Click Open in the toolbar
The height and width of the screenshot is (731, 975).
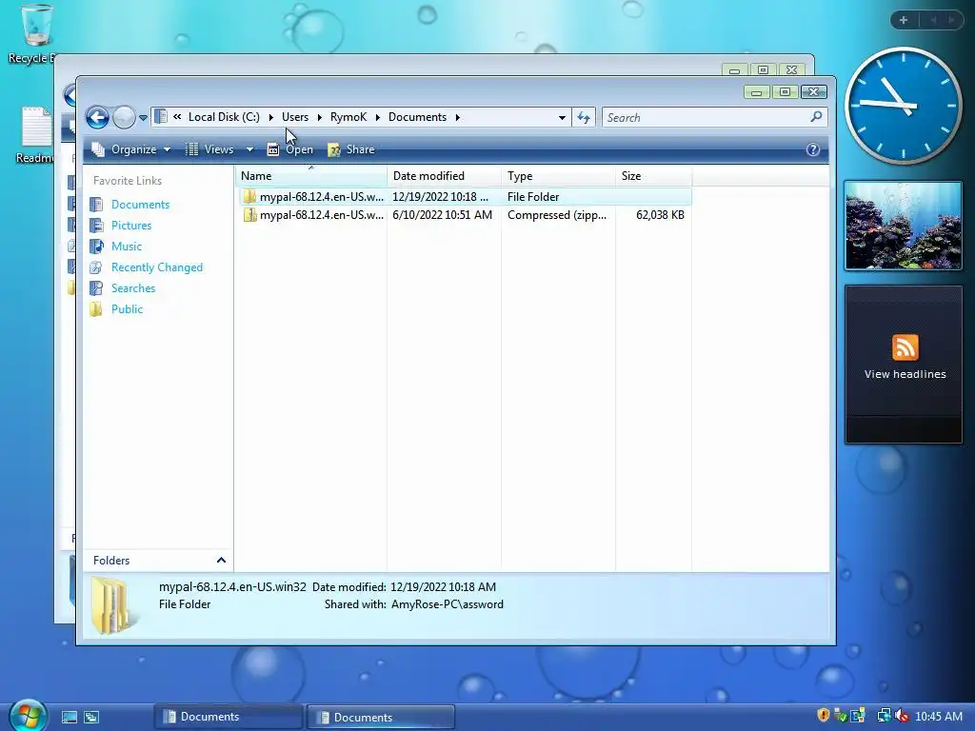click(x=289, y=149)
